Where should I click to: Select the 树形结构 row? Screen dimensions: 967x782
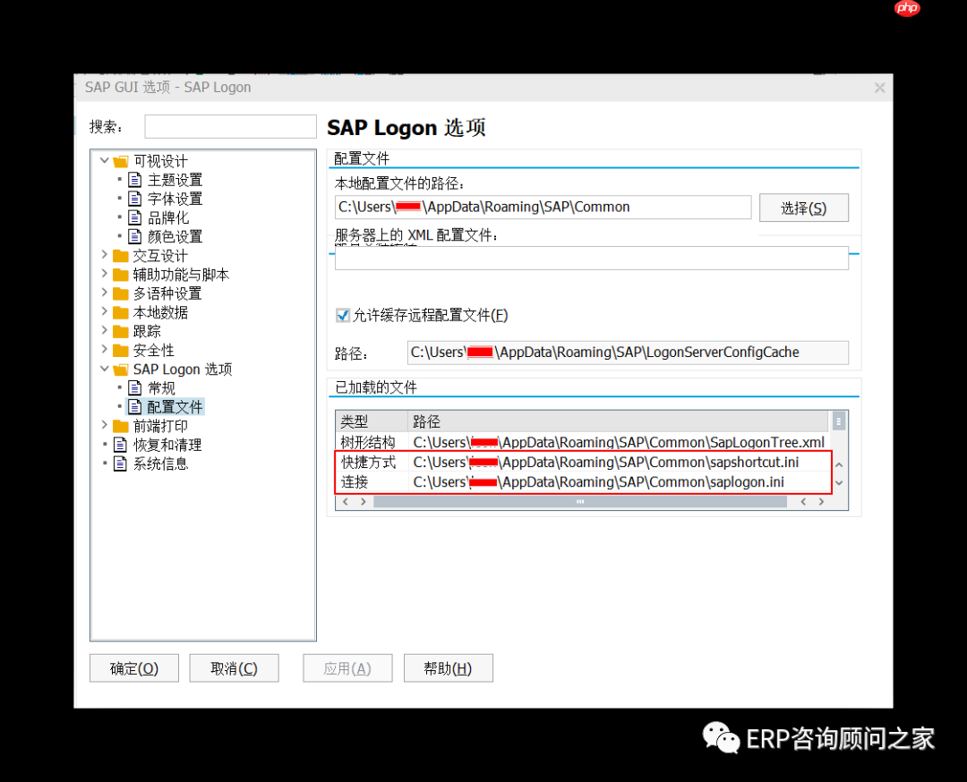(x=582, y=442)
